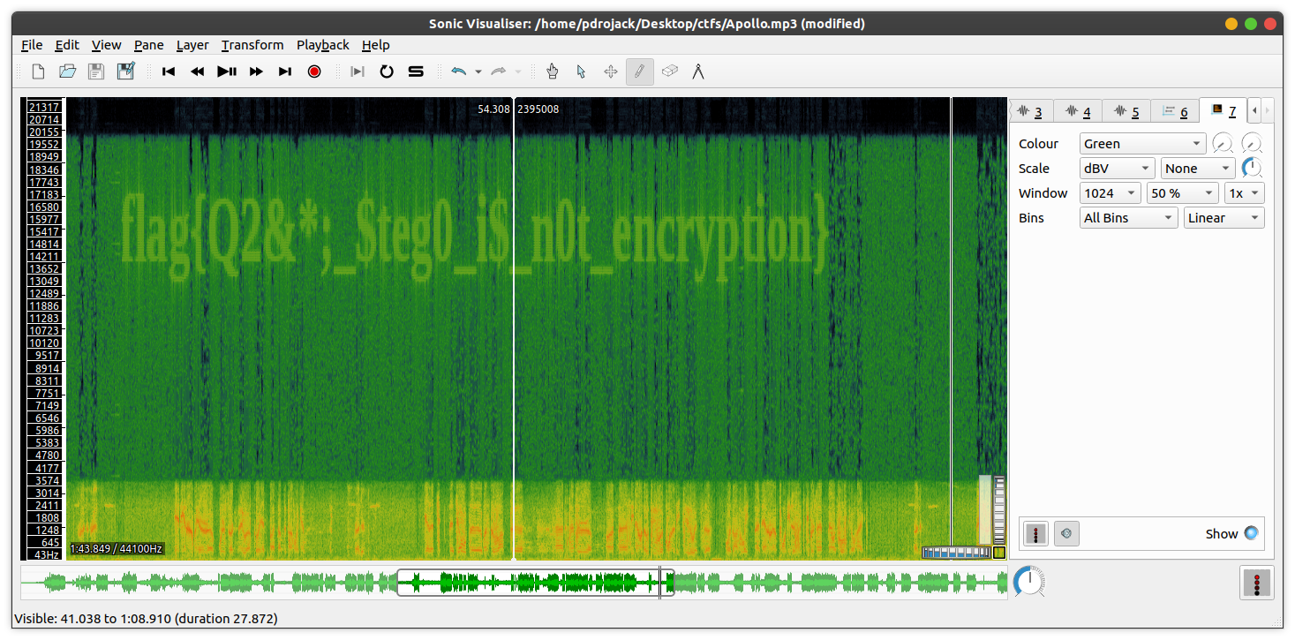Open the Colour dropdown showing Green
The width and height of the screenshot is (1295, 640).
click(1142, 144)
